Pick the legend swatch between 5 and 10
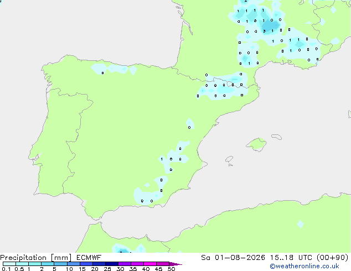 (x=60, y=264)
